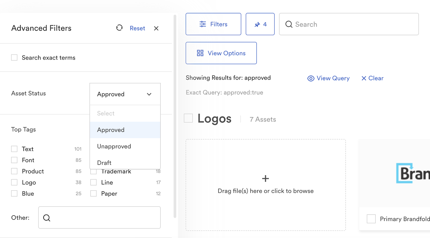Select the Approved option in list

111,130
